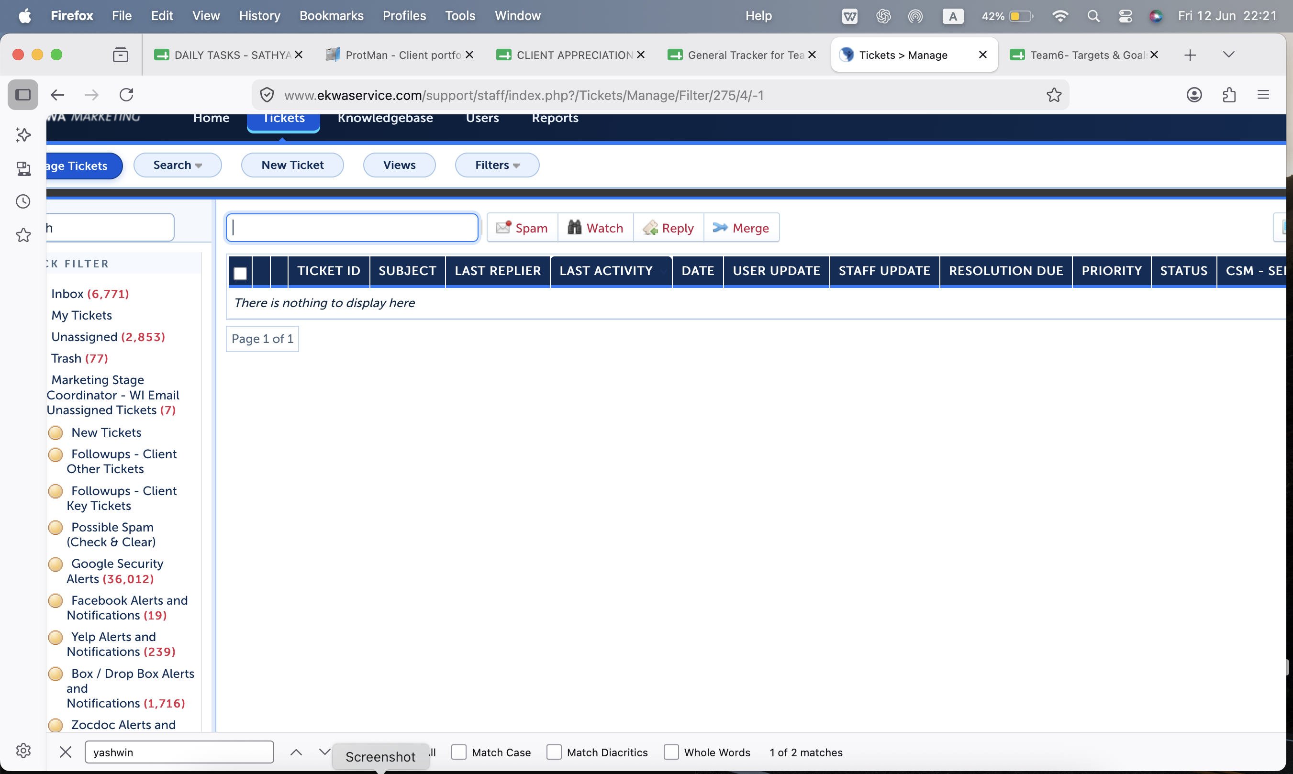The width and height of the screenshot is (1293, 774).
Task: Open History clock sidebar icon
Action: [x=23, y=202]
